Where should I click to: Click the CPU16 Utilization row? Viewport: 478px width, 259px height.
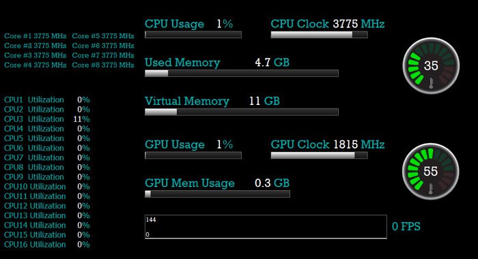pyautogui.click(x=47, y=245)
